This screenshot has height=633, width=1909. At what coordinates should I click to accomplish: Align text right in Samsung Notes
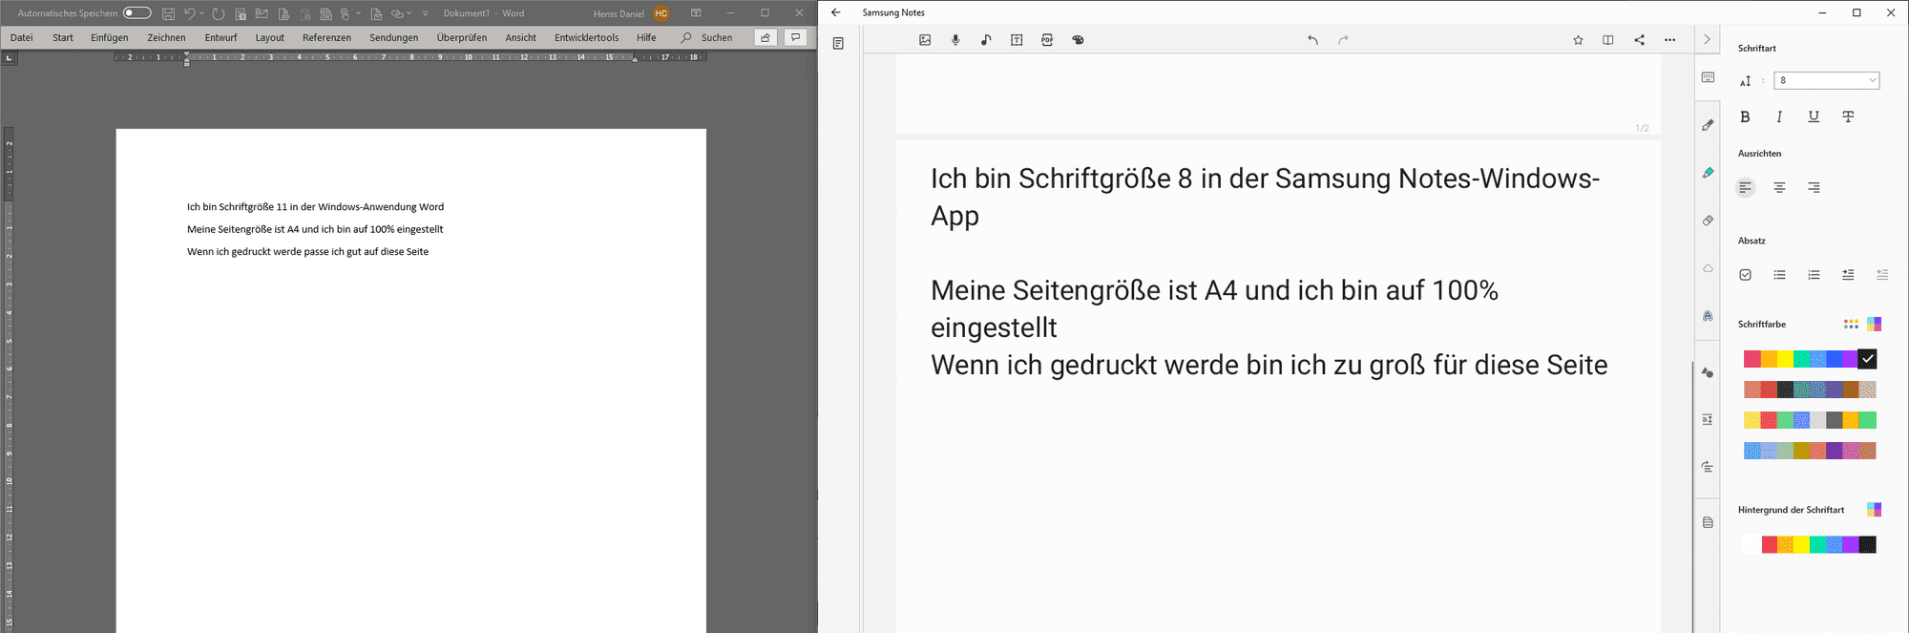(1814, 187)
